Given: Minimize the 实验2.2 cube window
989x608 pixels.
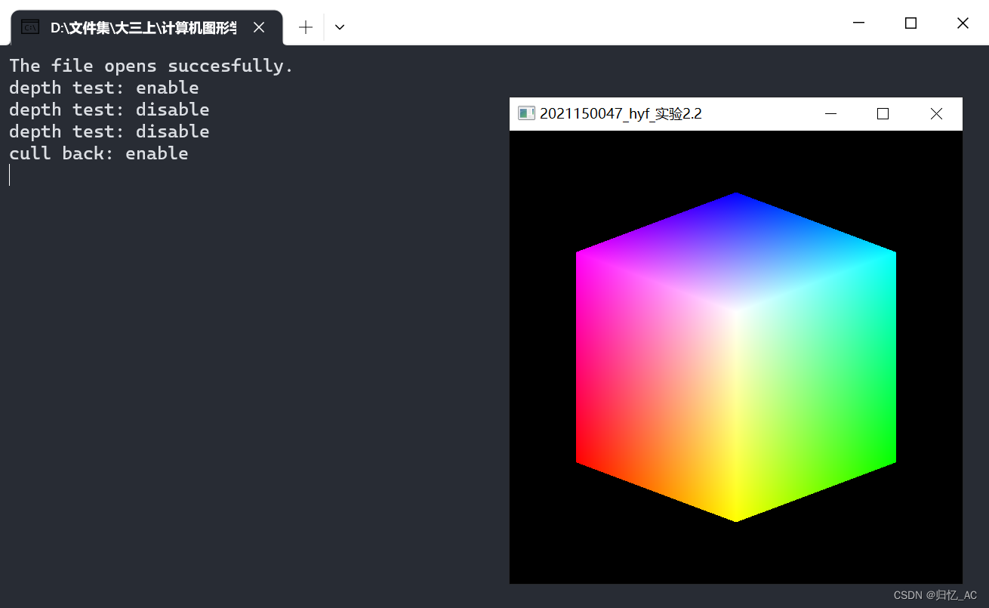Looking at the screenshot, I should point(831,113).
